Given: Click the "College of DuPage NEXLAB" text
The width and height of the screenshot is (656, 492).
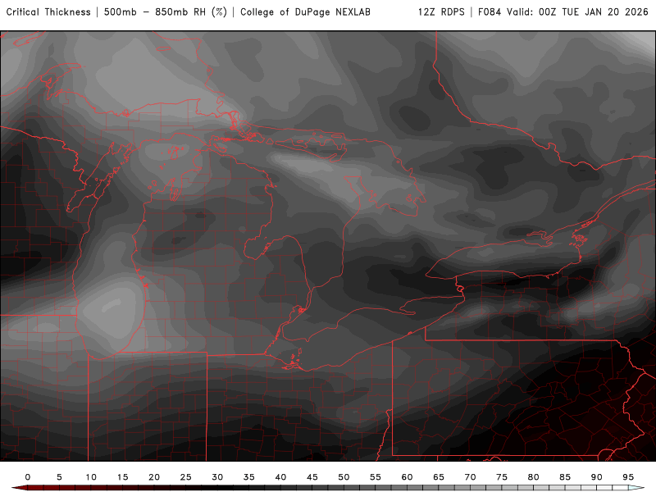Looking at the screenshot, I should 305,12.
